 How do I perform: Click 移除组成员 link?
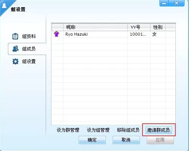pyautogui.click(x=128, y=130)
